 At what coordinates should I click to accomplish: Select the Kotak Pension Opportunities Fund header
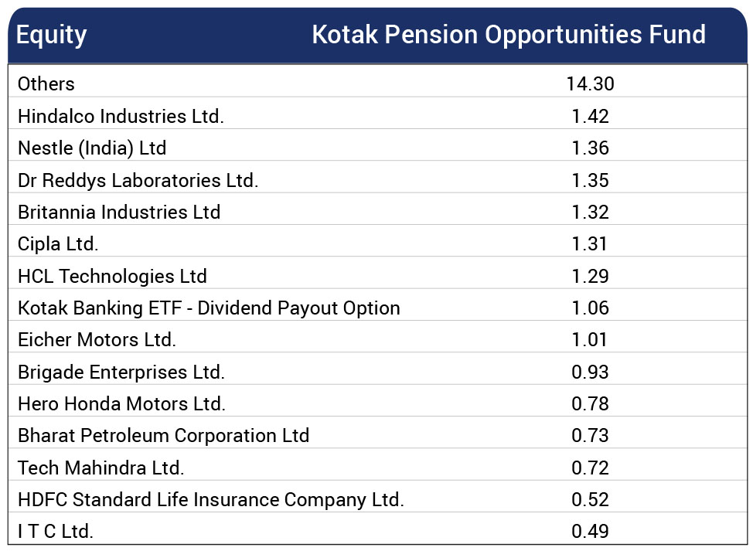click(x=509, y=35)
